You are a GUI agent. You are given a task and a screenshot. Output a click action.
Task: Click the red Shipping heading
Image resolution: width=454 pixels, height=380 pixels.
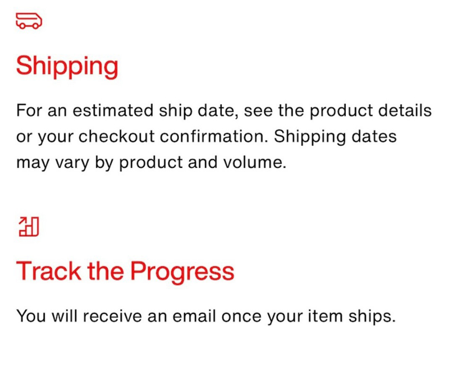pos(67,66)
